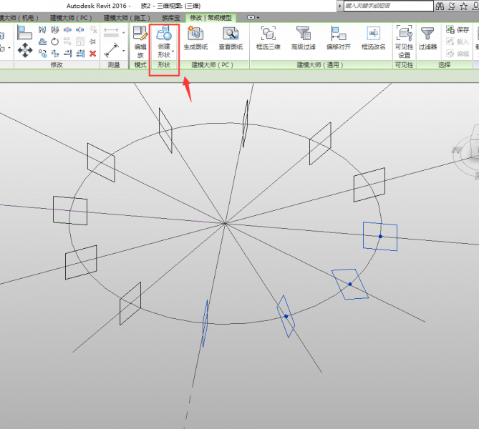Screen dimensions: 479x429
Task: Click the 偏移对齐 offset align tool
Action: point(339,39)
